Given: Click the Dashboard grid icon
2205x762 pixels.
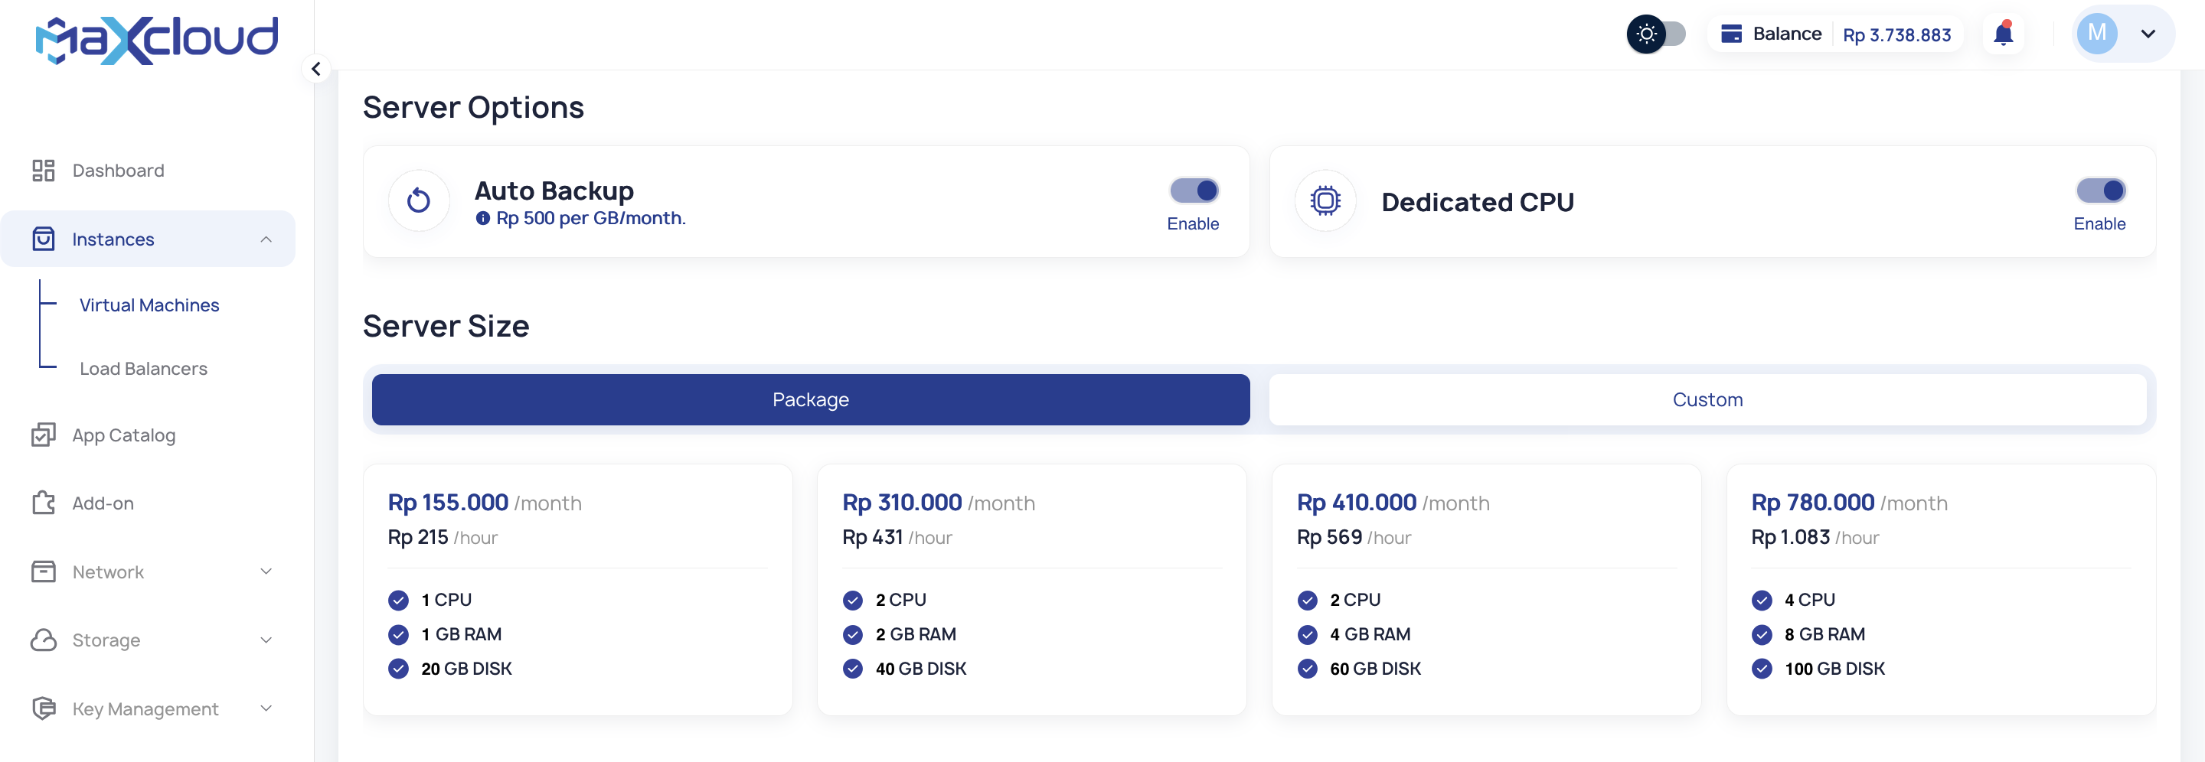Looking at the screenshot, I should [44, 170].
